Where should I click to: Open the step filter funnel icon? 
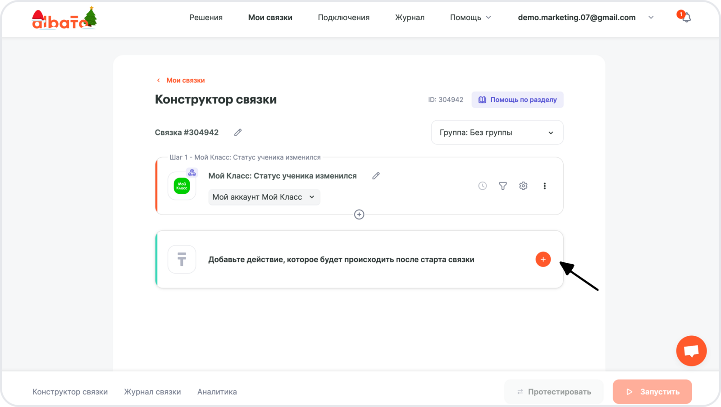(x=503, y=186)
